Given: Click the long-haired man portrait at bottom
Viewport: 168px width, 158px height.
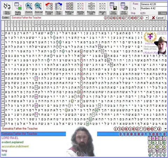Looking at the screenshot, I should pos(82,142).
